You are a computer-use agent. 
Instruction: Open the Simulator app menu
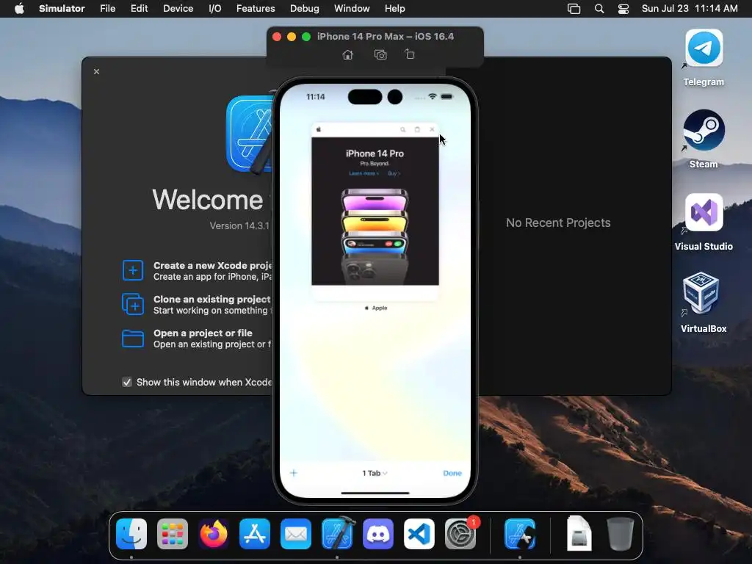tap(62, 9)
